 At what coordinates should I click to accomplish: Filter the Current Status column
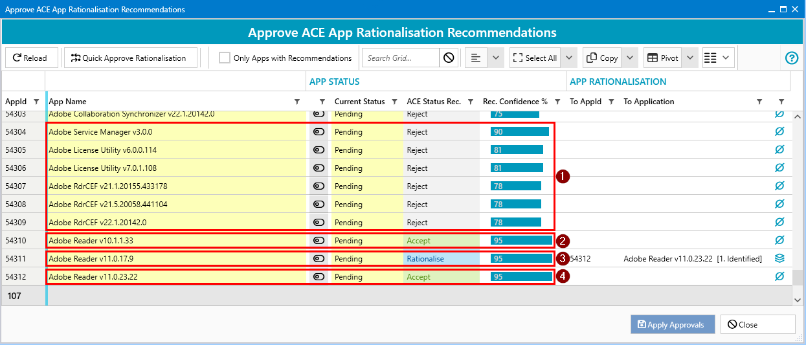(393, 102)
